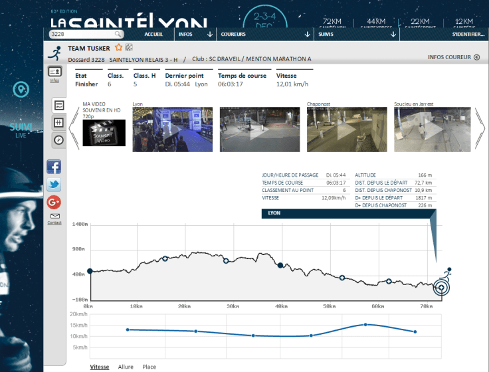
Task: Expand the Infos dropdown menu
Action: [x=195, y=34]
